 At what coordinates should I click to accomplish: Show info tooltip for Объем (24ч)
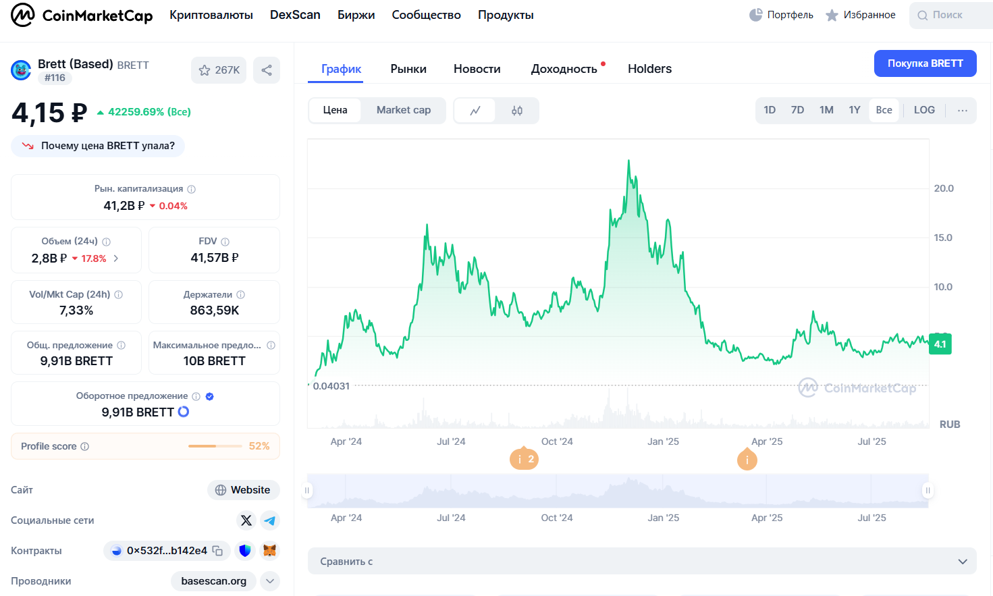click(106, 242)
